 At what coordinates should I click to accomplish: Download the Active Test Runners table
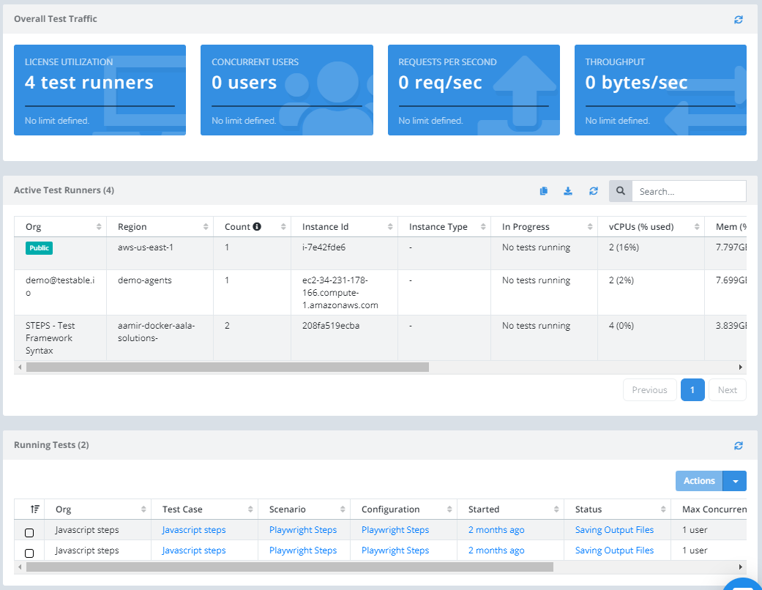(x=567, y=191)
